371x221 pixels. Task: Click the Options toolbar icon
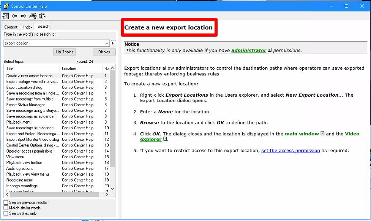coord(41,16)
